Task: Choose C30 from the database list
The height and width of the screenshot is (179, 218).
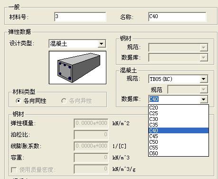Action: coord(179,119)
